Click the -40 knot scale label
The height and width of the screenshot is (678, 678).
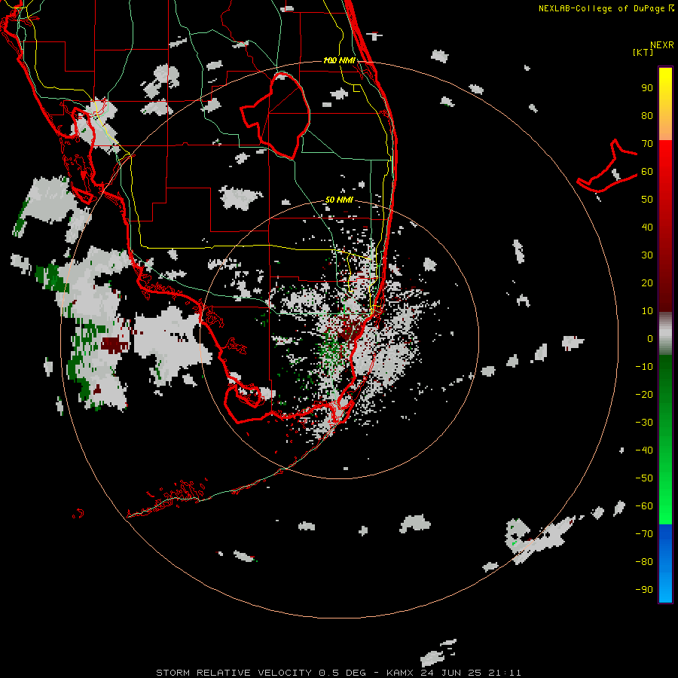[644, 450]
